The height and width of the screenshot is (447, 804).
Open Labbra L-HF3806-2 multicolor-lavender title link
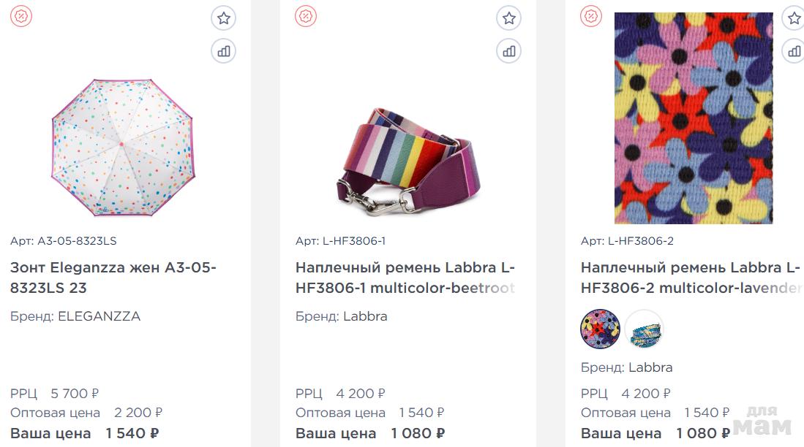pyautogui.click(x=690, y=278)
